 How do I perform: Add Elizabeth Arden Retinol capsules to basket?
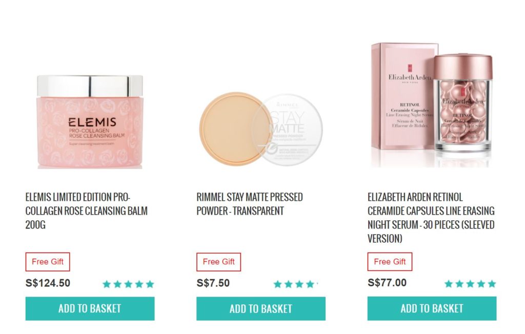432,308
